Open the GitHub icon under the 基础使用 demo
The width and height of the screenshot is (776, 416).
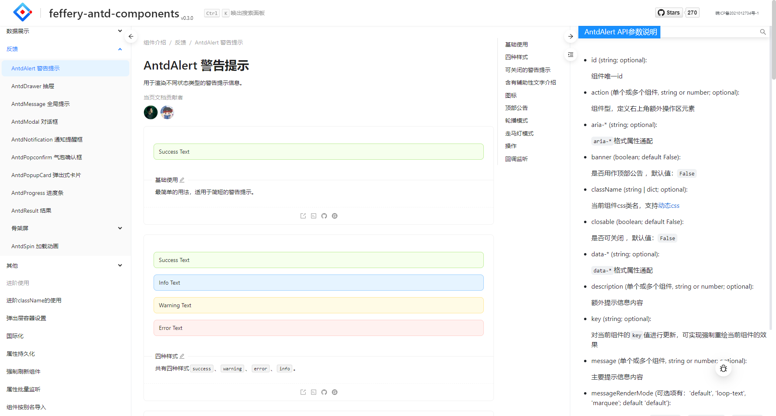[324, 216]
